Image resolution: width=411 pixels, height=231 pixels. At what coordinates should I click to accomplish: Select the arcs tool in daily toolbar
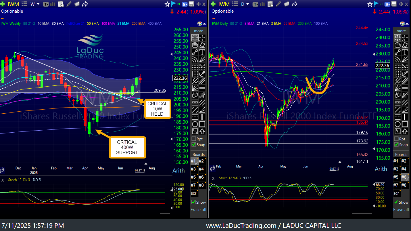tap(398, 59)
